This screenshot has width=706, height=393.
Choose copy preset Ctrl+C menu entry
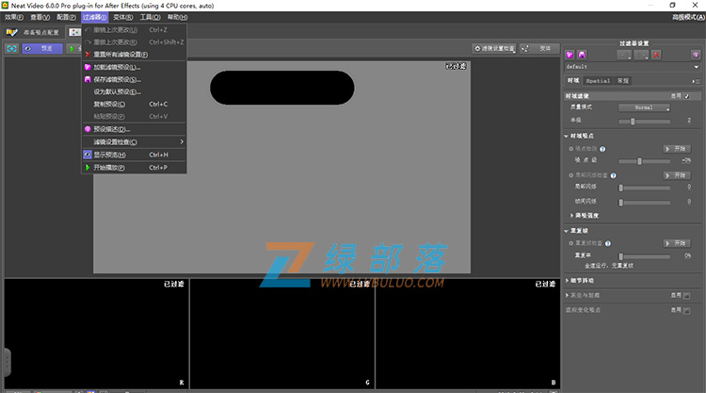(x=134, y=104)
